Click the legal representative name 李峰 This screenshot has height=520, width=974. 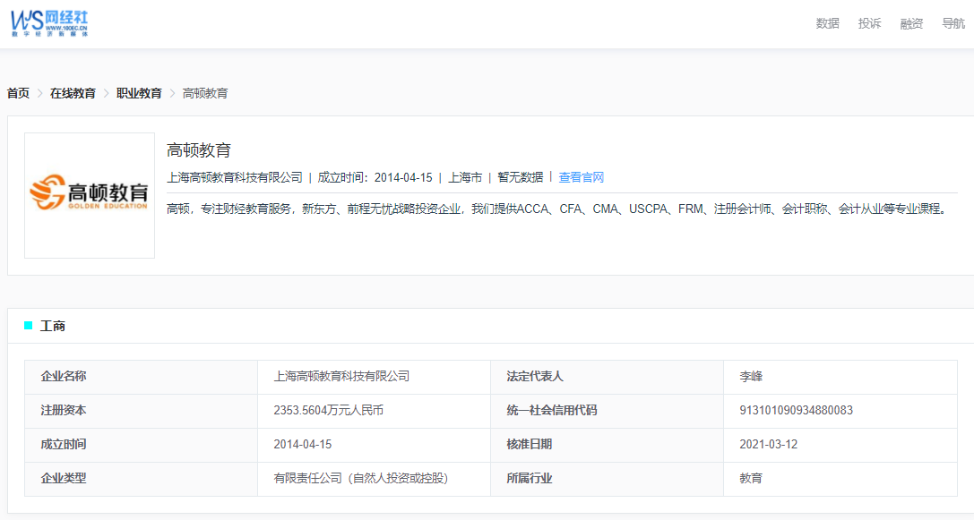[x=751, y=377]
